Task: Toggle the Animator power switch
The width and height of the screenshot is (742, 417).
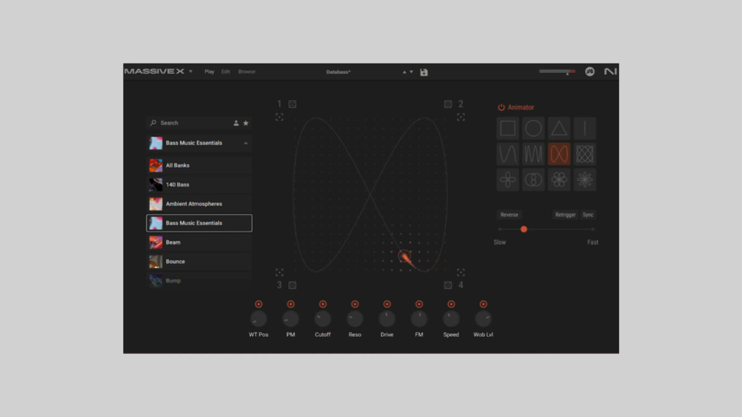Action: pos(501,107)
